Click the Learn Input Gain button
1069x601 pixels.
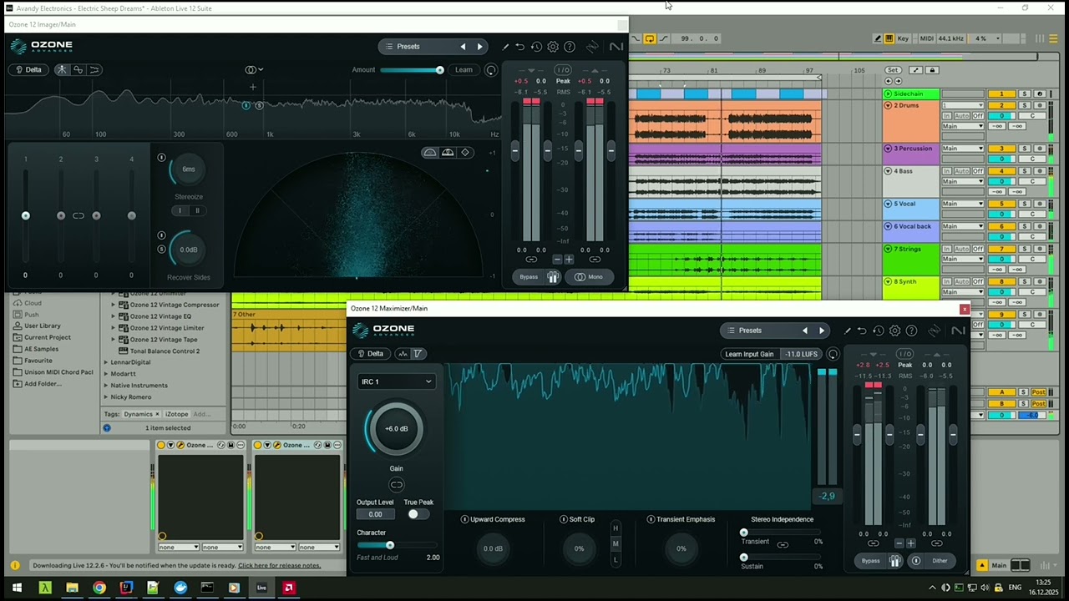click(749, 354)
